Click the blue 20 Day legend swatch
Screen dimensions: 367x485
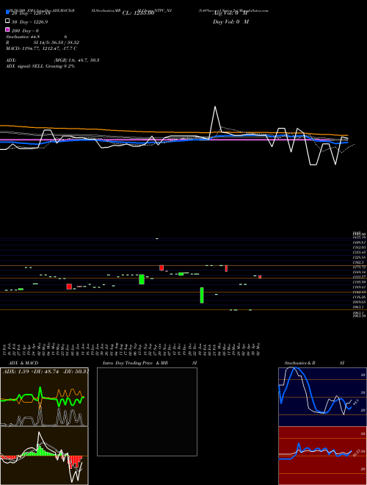[x=7, y=12]
